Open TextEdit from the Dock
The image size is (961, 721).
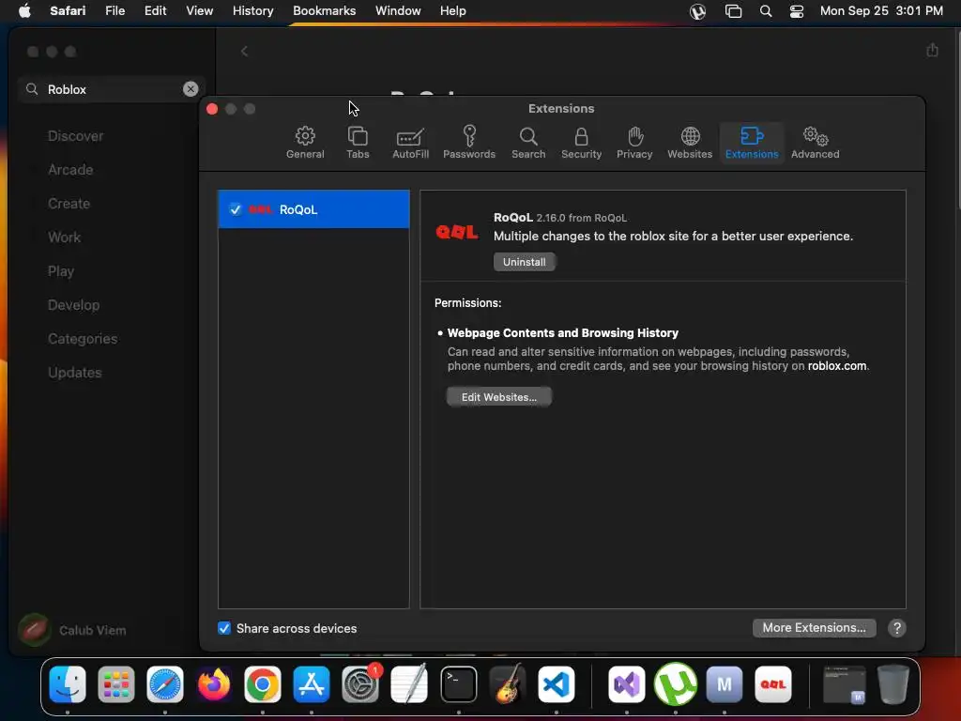pos(409,684)
